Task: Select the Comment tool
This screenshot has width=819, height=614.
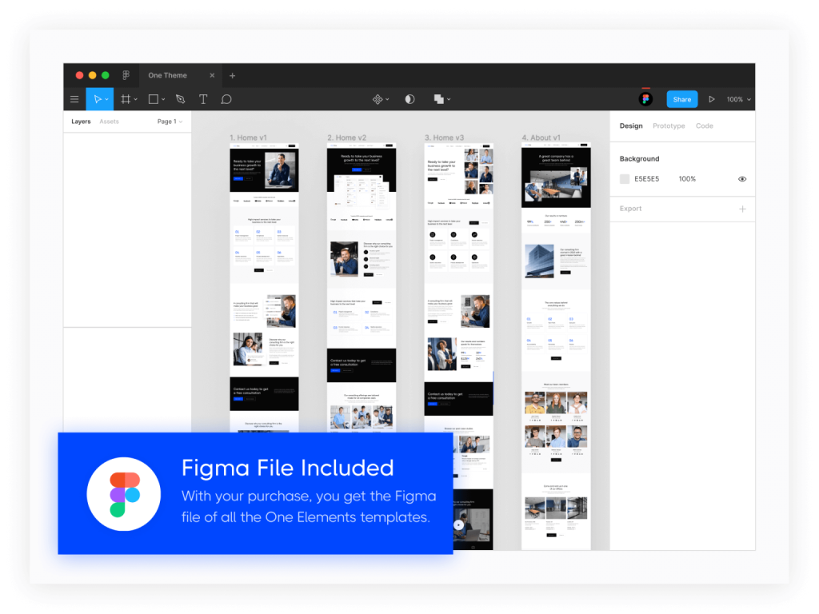Action: [x=226, y=99]
